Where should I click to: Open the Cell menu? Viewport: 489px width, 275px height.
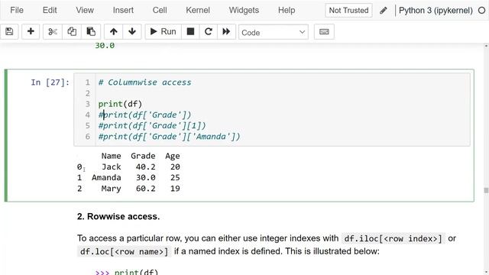160,10
